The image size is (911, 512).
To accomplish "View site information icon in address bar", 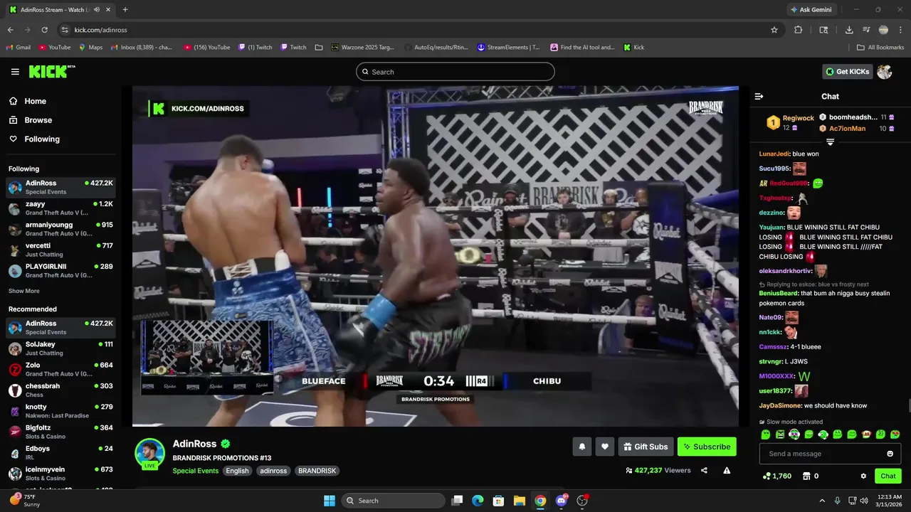I will [x=65, y=30].
